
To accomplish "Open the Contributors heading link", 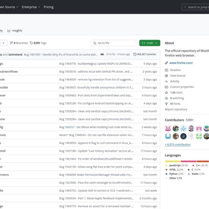I will pos(174,120).
